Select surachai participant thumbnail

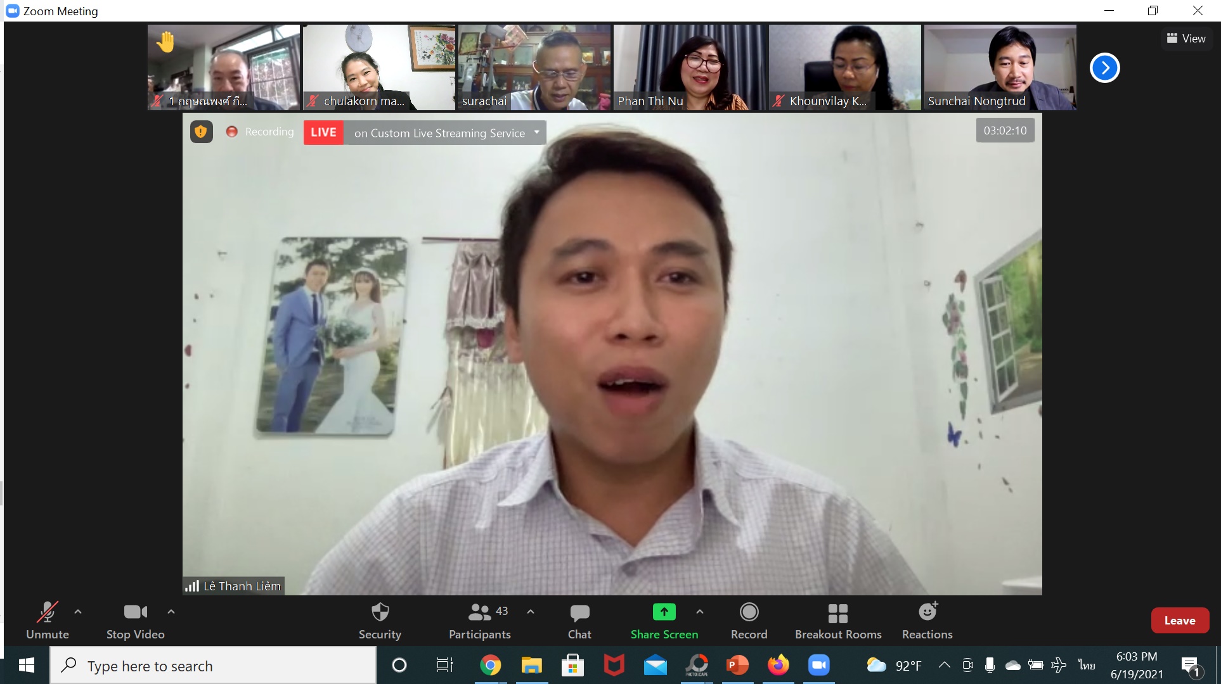(534, 67)
